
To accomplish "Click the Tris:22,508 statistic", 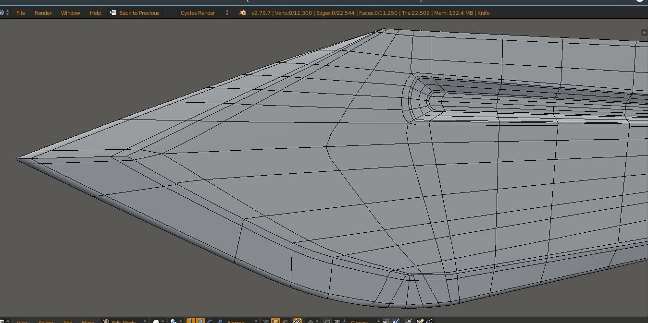I will (x=416, y=13).
